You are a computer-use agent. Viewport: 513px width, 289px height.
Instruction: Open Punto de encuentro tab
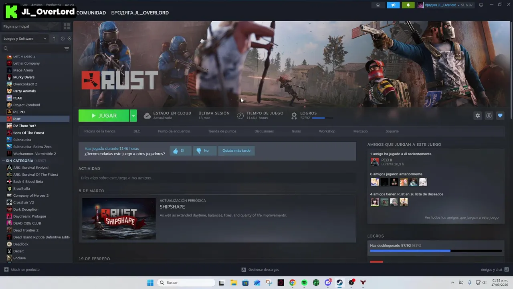coord(174,131)
